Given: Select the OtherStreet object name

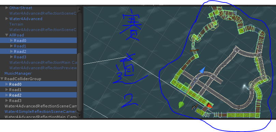Looking at the screenshot, I should pyautogui.click(x=21, y=8).
